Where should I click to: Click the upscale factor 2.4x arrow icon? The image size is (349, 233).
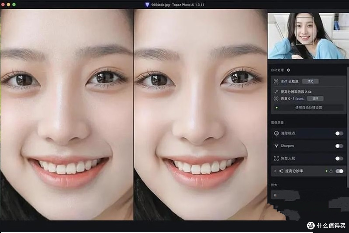click(276, 92)
